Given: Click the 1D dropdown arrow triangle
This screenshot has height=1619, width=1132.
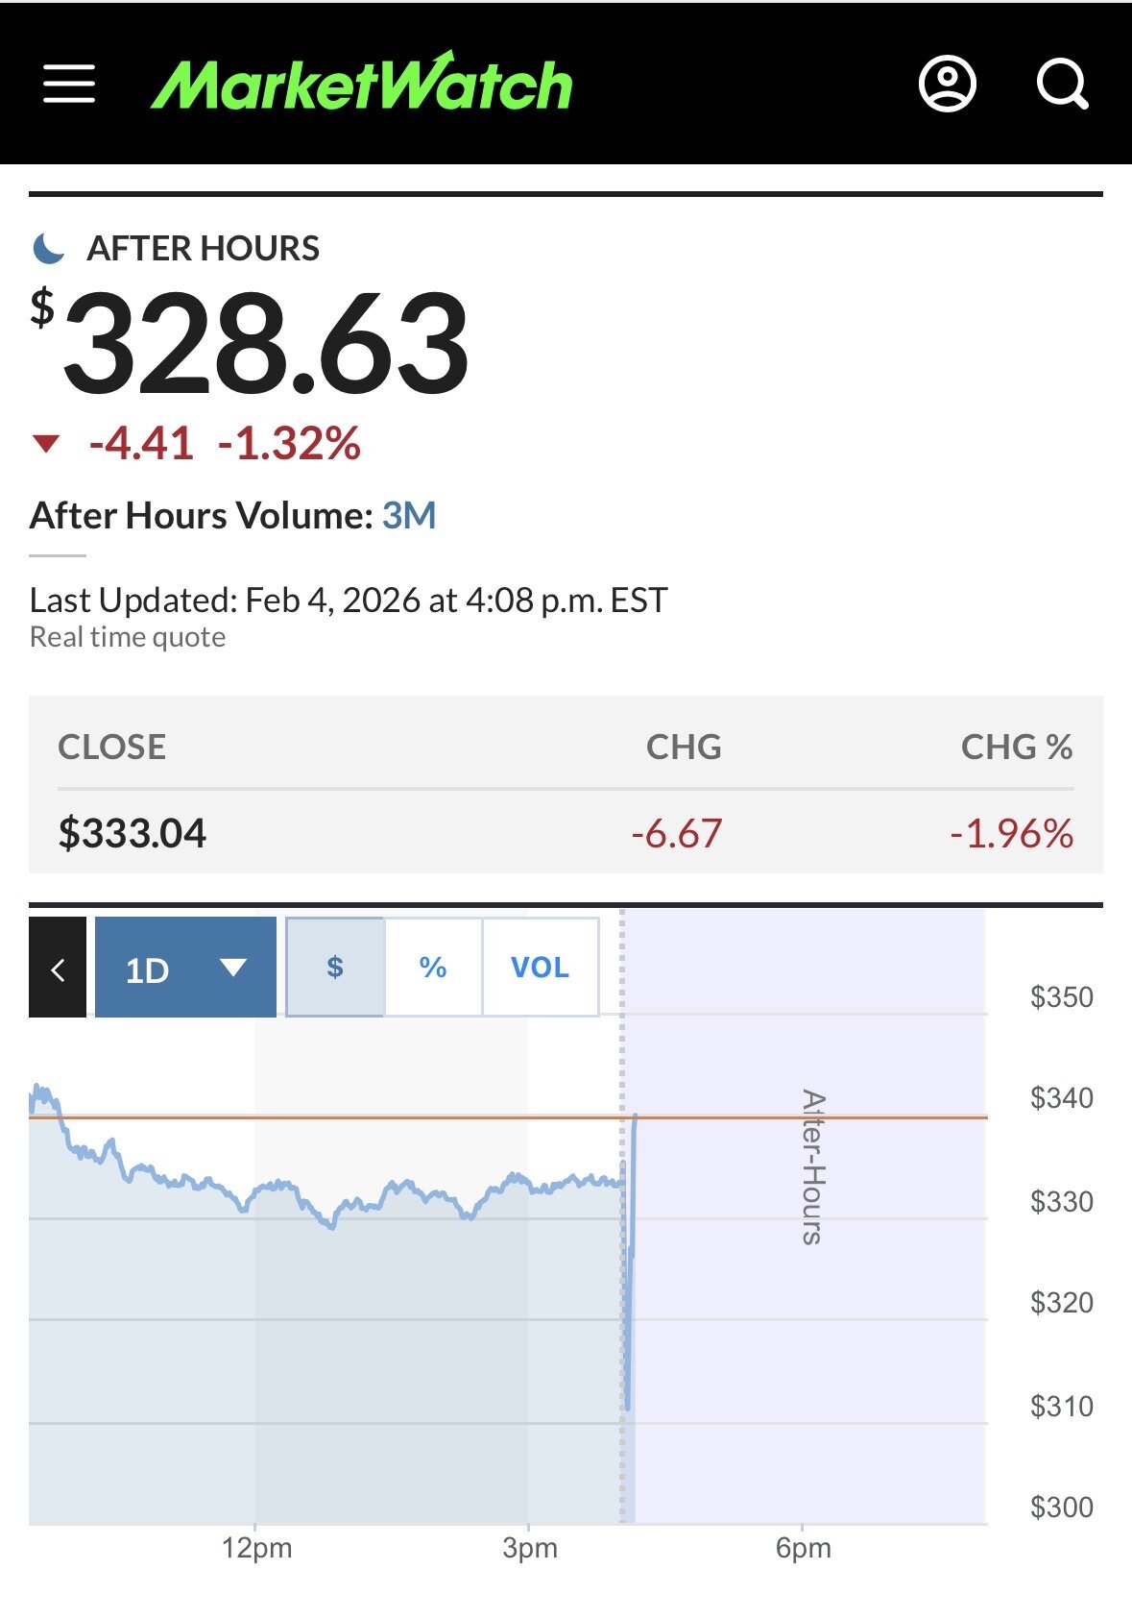Looking at the screenshot, I should [x=233, y=968].
